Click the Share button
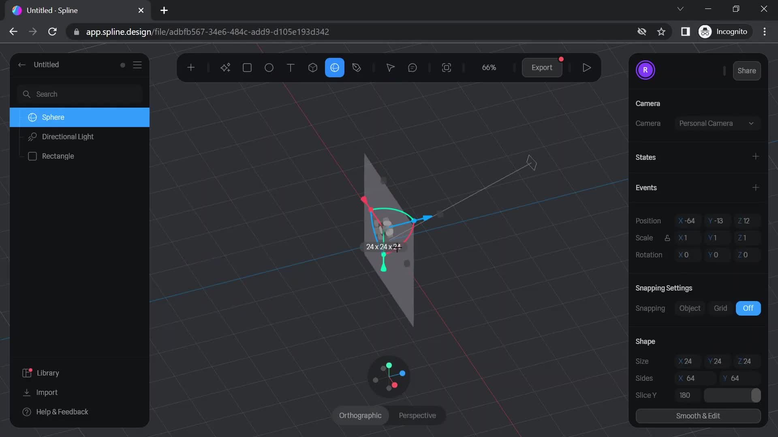This screenshot has height=437, width=778. (x=747, y=71)
